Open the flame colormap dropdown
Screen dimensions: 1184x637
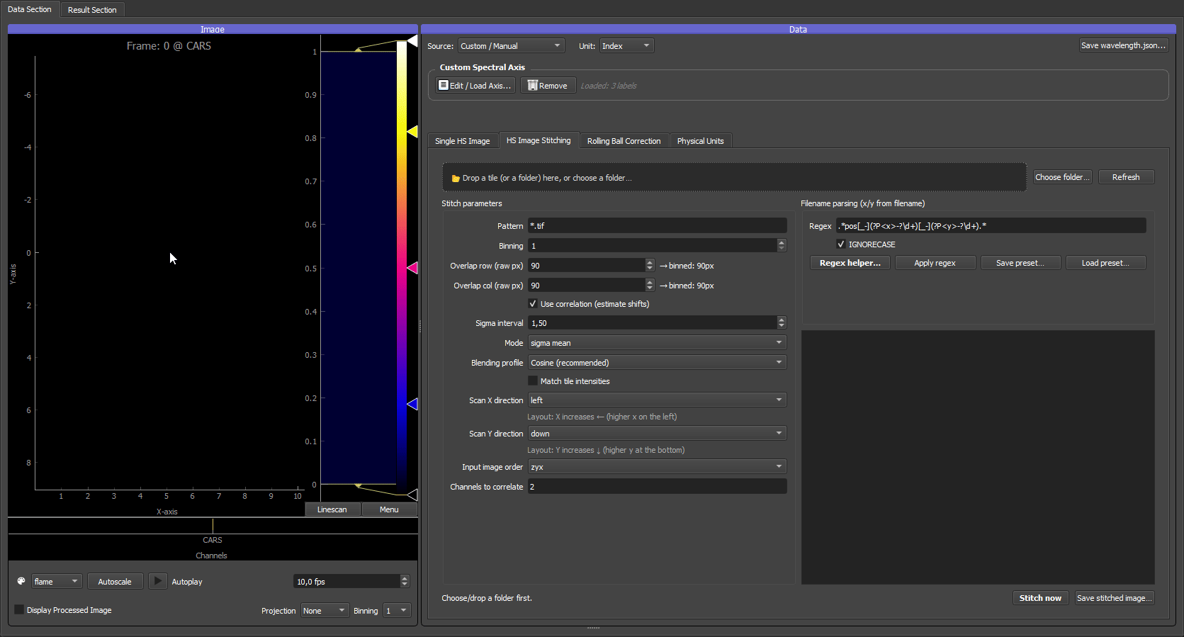pos(57,581)
